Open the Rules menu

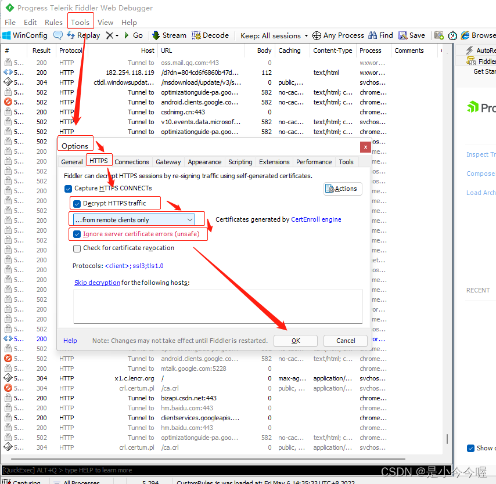(x=54, y=23)
